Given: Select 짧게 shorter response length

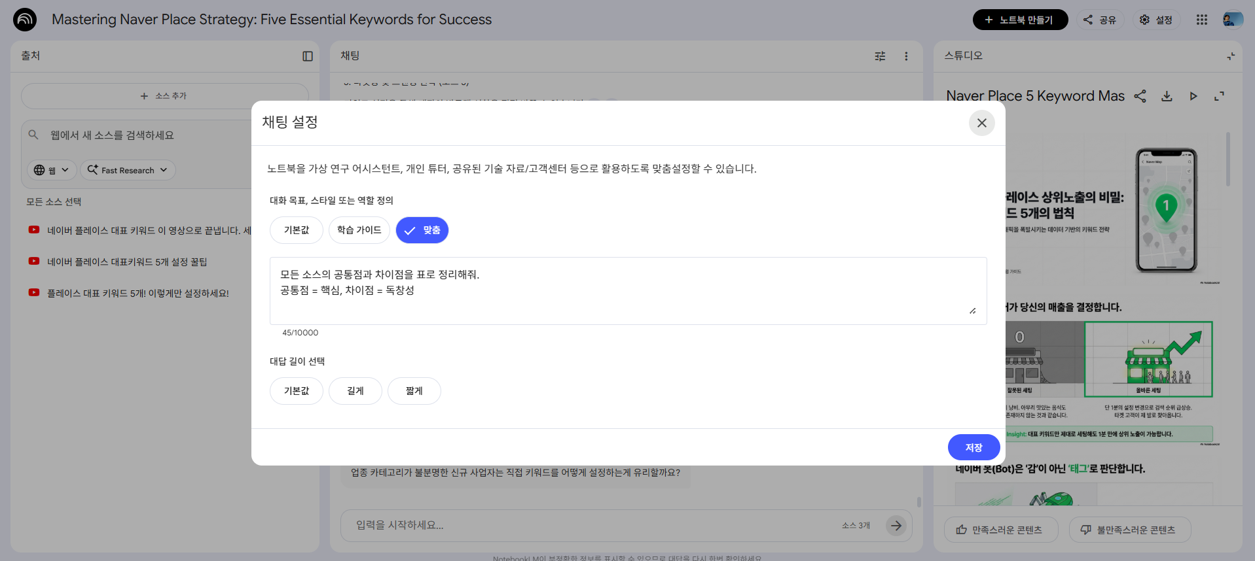Looking at the screenshot, I should pos(414,391).
